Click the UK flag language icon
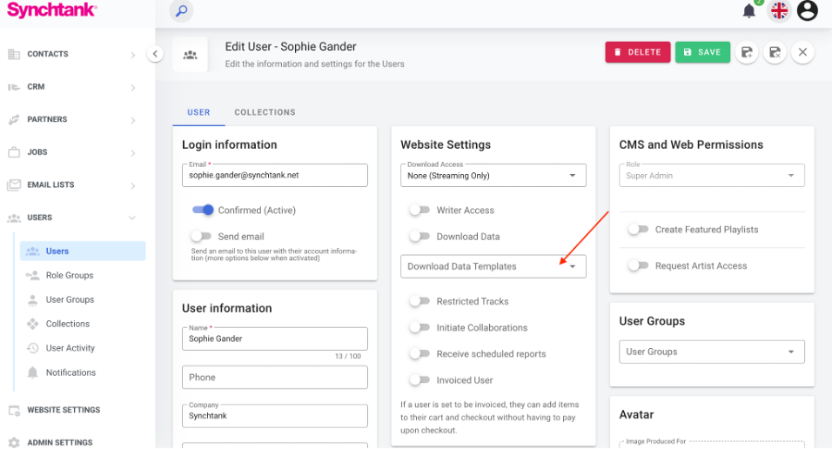 point(779,10)
